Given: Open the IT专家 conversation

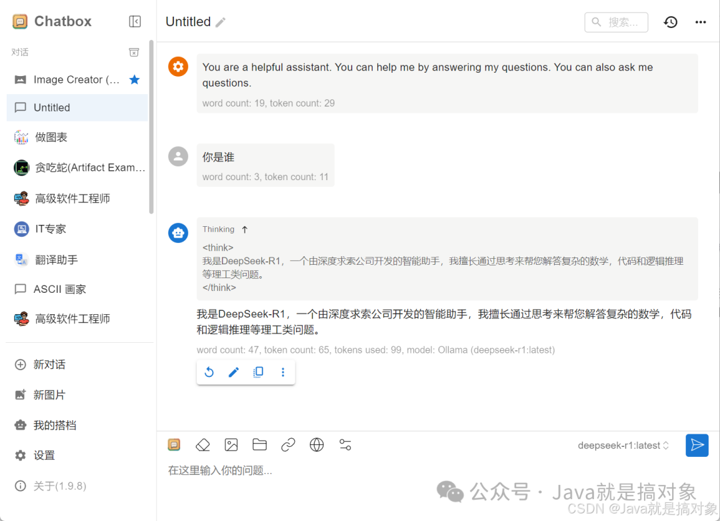Looking at the screenshot, I should click(77, 229).
